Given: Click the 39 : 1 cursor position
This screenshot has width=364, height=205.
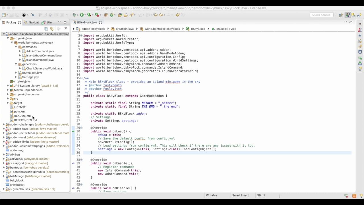Looking at the screenshot, I should [x=261, y=195].
